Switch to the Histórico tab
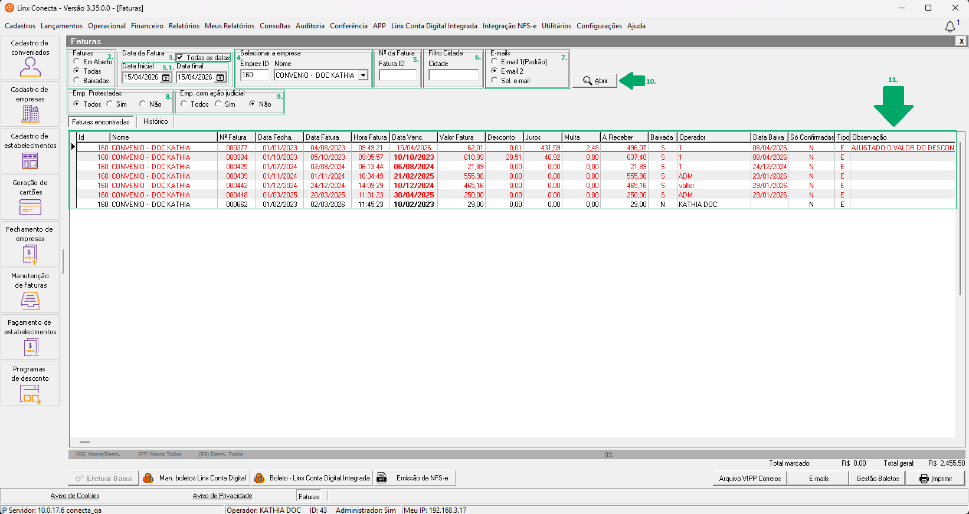Image resolution: width=969 pixels, height=514 pixels. [155, 121]
